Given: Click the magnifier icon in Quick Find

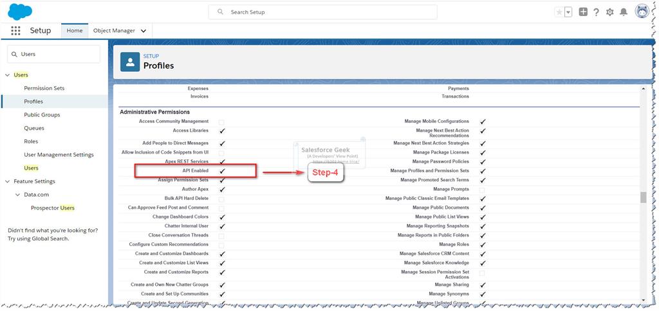Looking at the screenshot, I should [14, 54].
